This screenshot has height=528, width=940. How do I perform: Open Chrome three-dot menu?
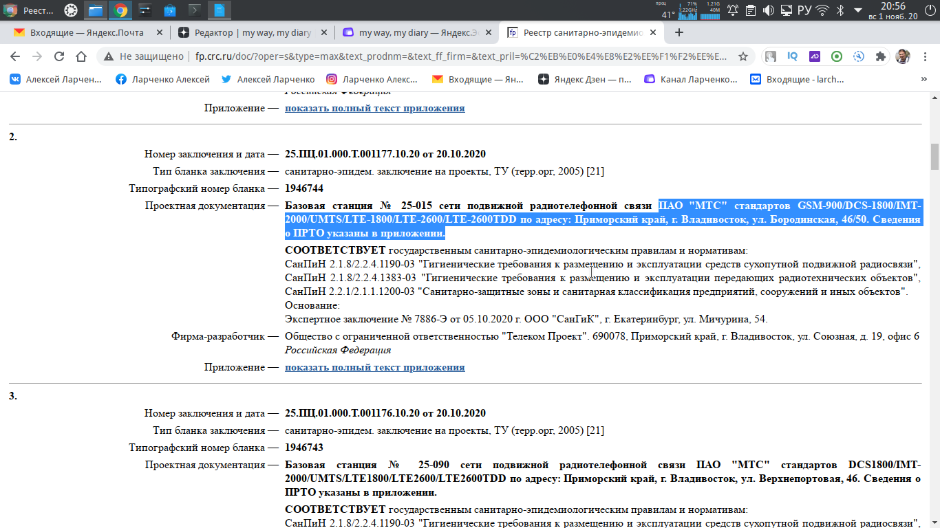tap(925, 56)
